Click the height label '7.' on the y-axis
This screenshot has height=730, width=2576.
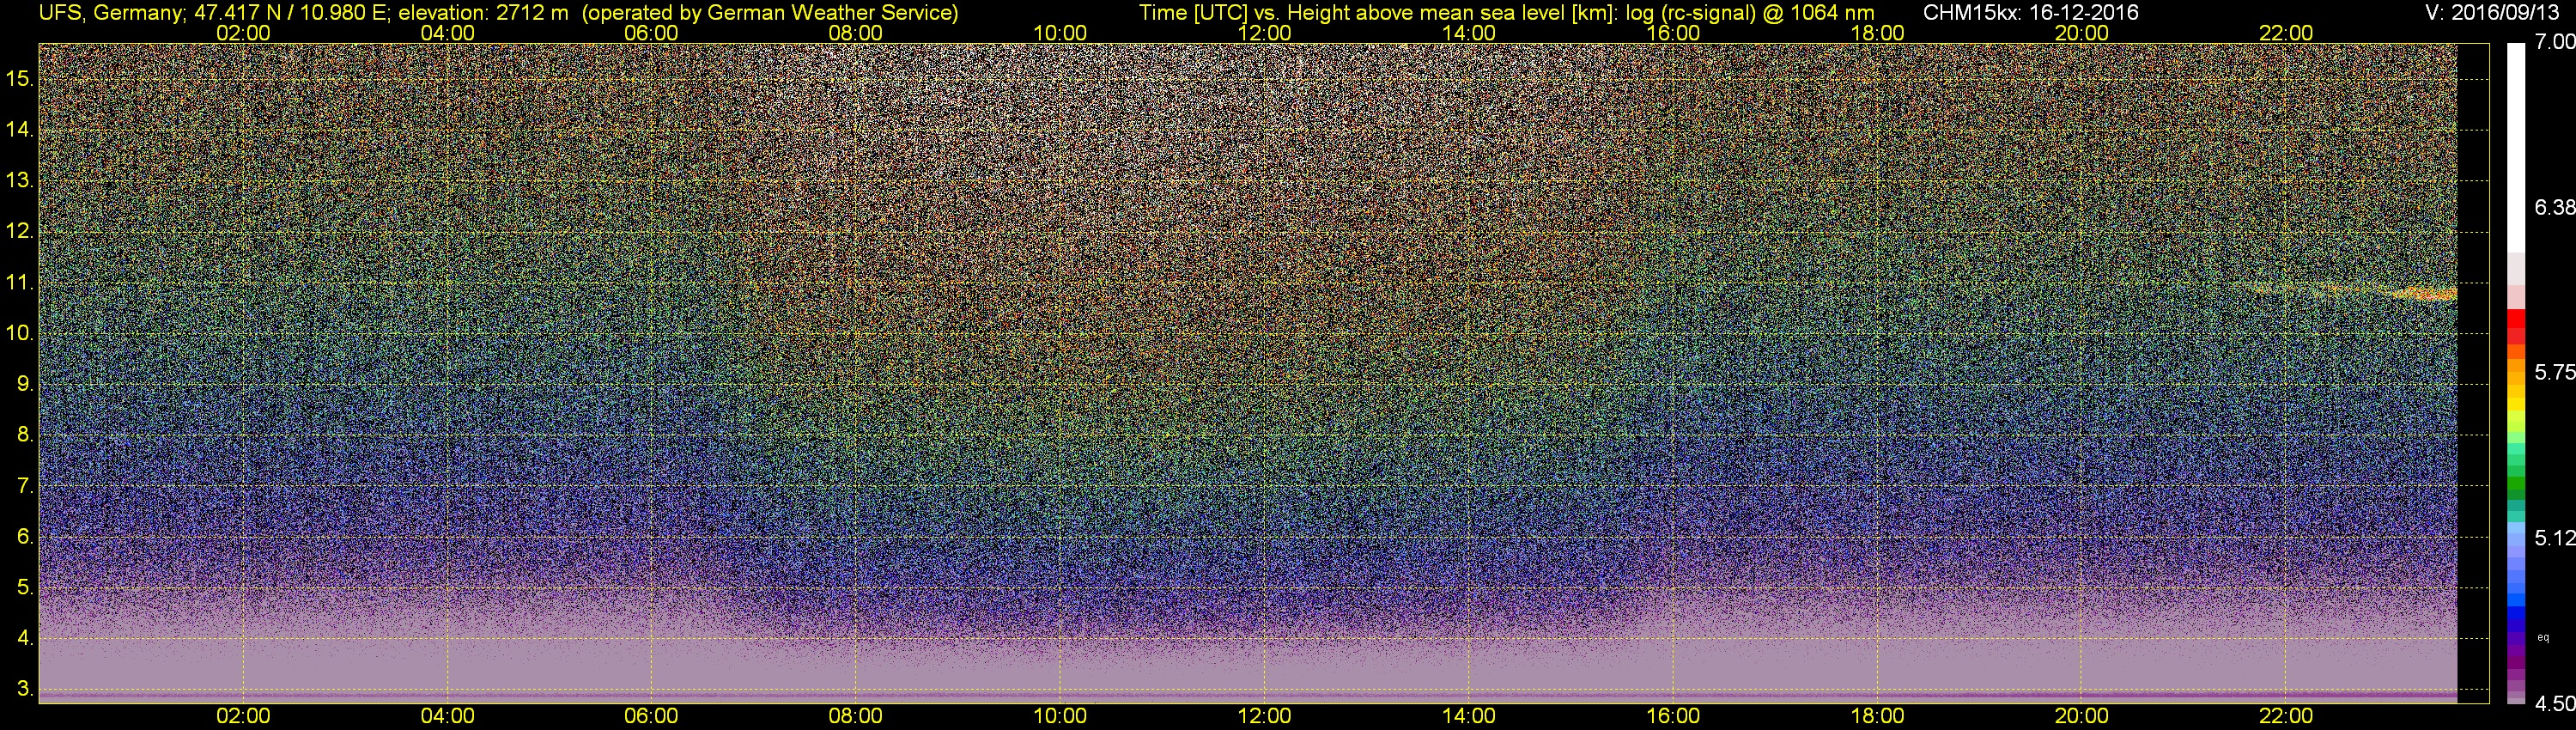coord(24,486)
